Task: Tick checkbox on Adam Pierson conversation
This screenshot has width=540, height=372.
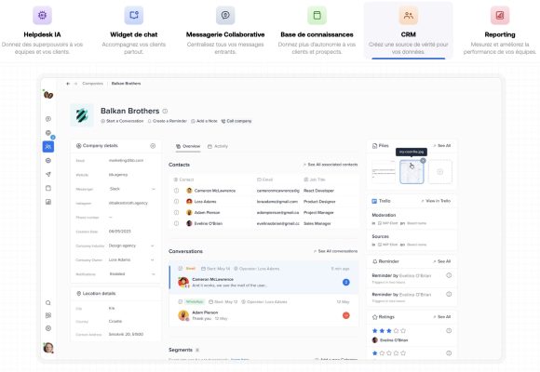Action: tap(180, 302)
